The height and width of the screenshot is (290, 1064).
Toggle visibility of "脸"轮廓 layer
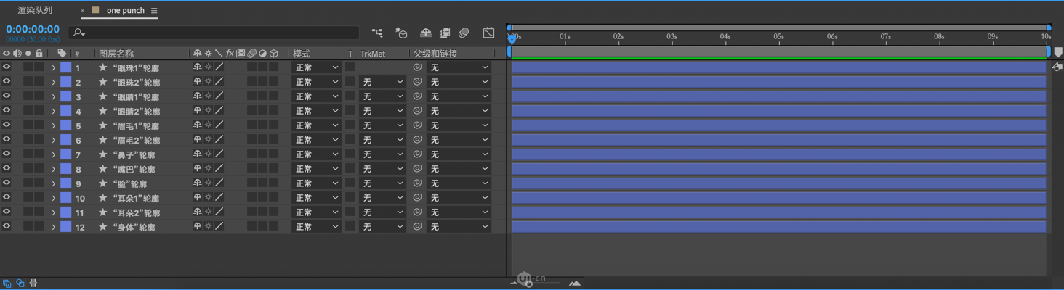pos(7,183)
